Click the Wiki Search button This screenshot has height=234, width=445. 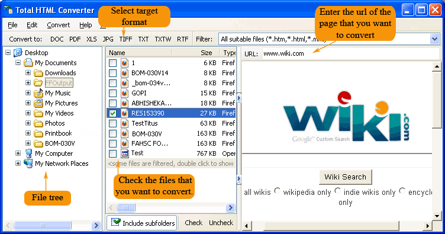tap(346, 177)
